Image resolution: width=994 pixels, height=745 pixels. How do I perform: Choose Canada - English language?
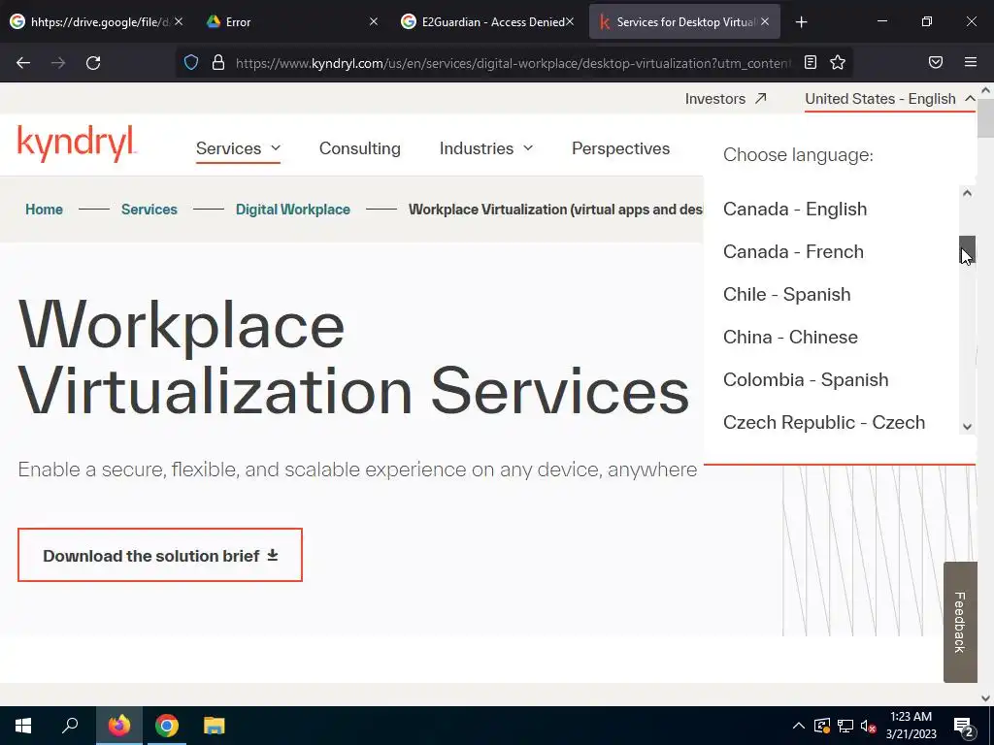click(x=795, y=210)
